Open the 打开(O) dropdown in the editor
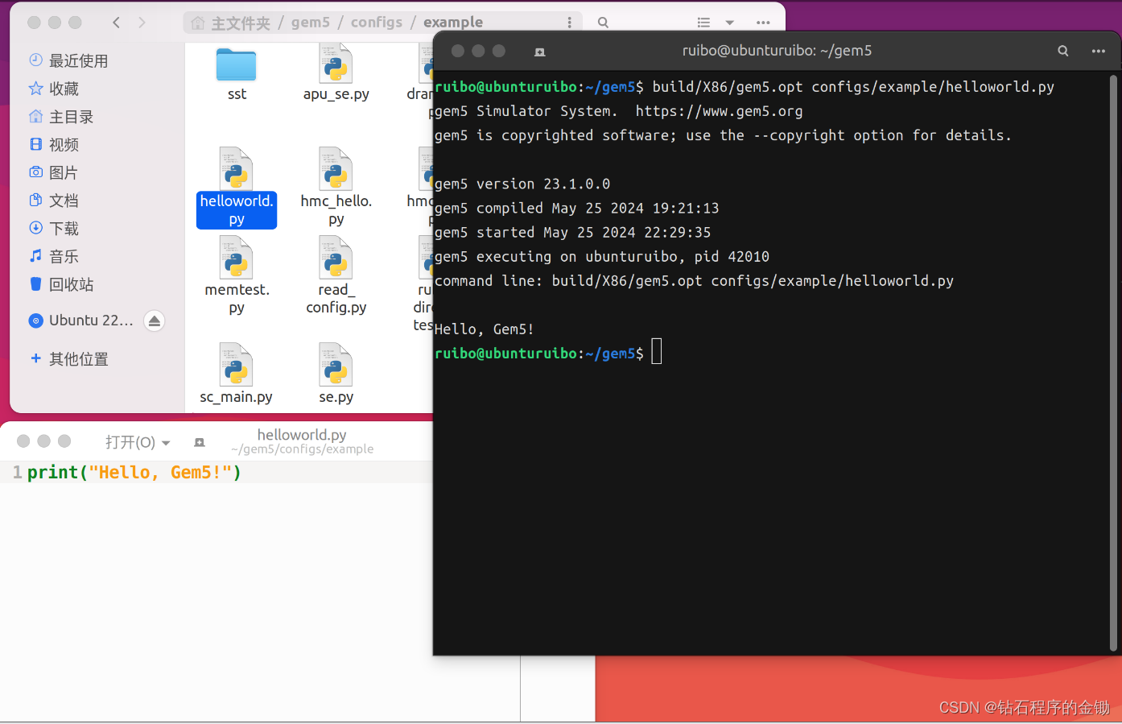The width and height of the screenshot is (1122, 724). (136, 441)
